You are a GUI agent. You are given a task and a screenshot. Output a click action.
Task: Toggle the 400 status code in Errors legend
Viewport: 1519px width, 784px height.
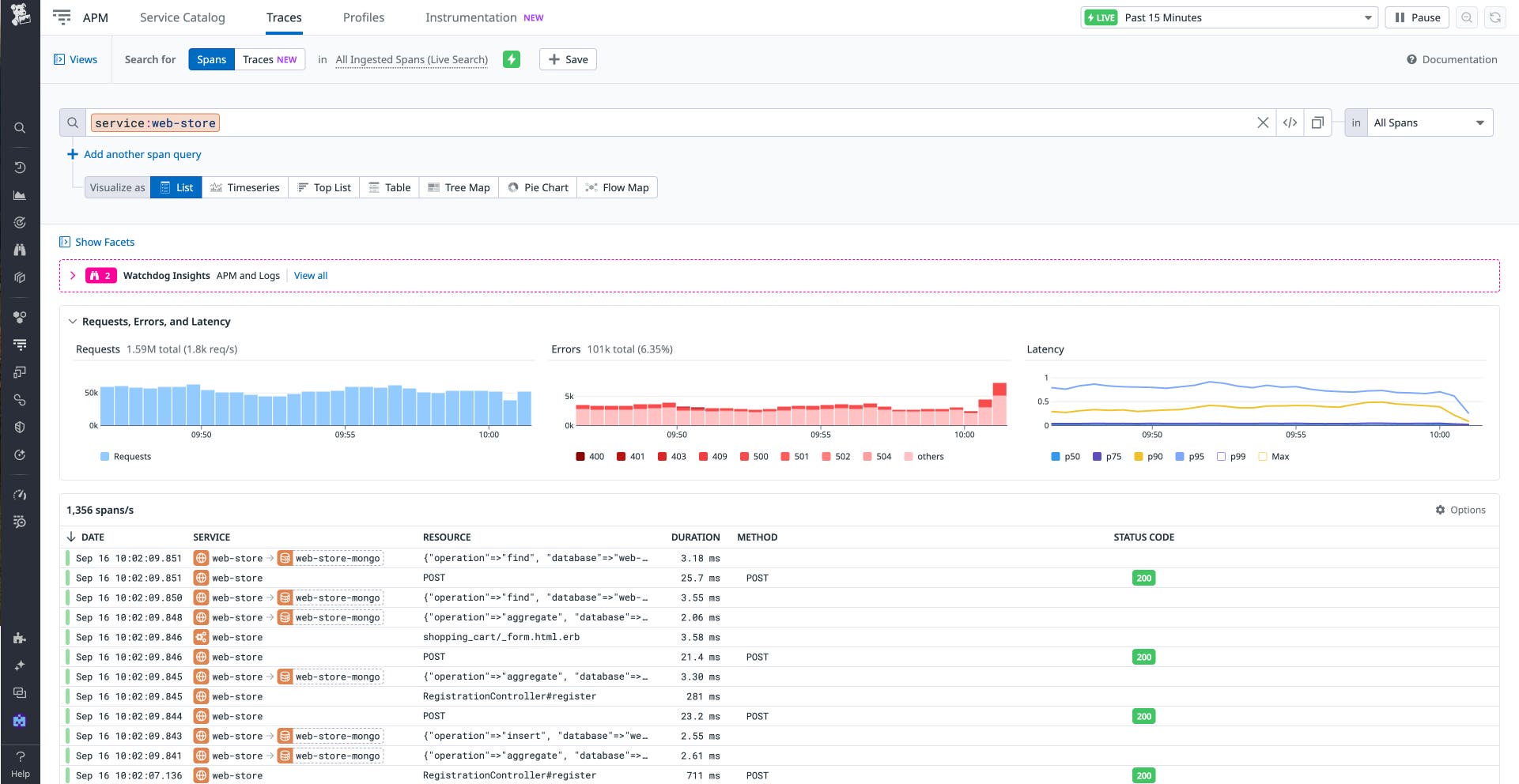tap(589, 456)
